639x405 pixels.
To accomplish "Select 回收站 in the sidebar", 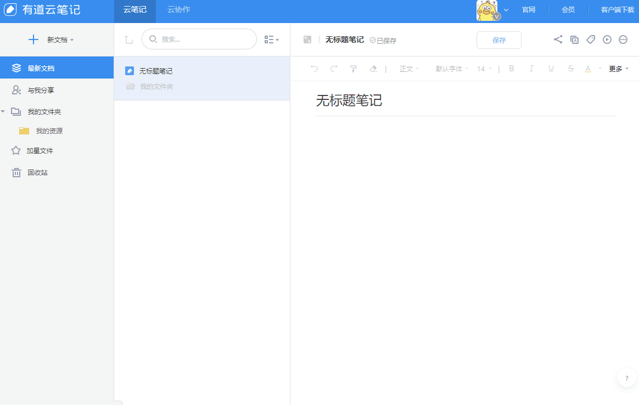I will click(37, 173).
